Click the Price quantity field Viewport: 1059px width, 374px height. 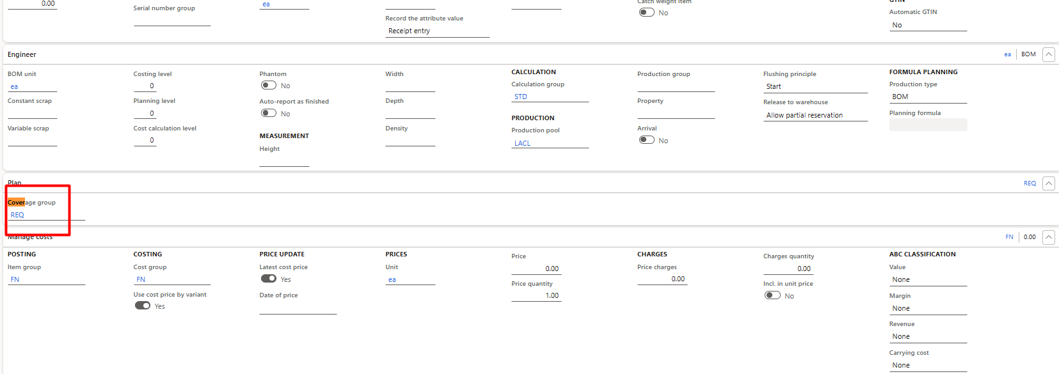[536, 296]
